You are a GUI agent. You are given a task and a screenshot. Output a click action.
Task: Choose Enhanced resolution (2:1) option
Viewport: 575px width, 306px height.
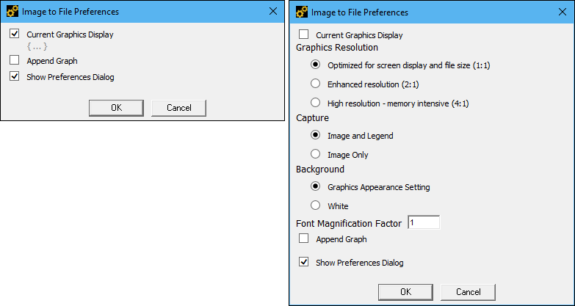(x=316, y=84)
